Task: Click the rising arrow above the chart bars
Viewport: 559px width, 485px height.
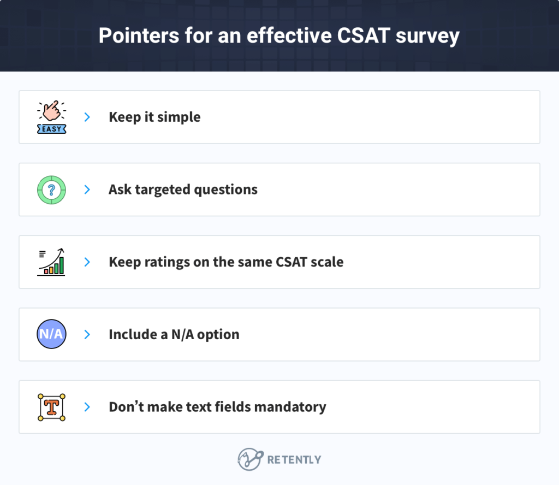Action: click(56, 255)
